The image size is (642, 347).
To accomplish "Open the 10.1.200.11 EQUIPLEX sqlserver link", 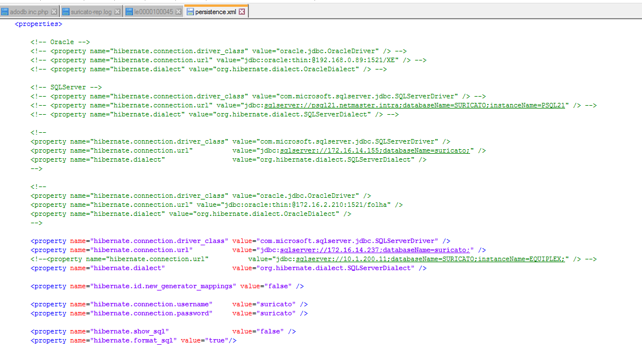I will (430, 259).
